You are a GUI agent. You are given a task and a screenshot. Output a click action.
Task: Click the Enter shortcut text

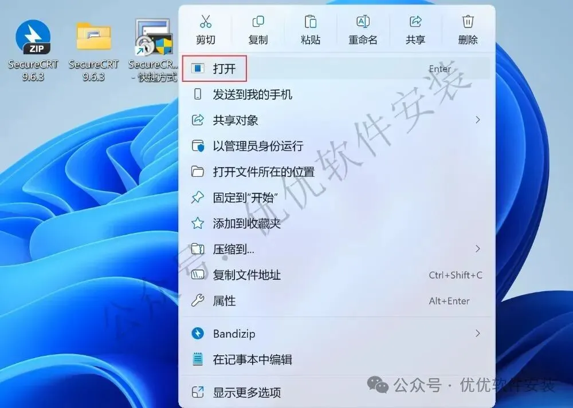[439, 69]
